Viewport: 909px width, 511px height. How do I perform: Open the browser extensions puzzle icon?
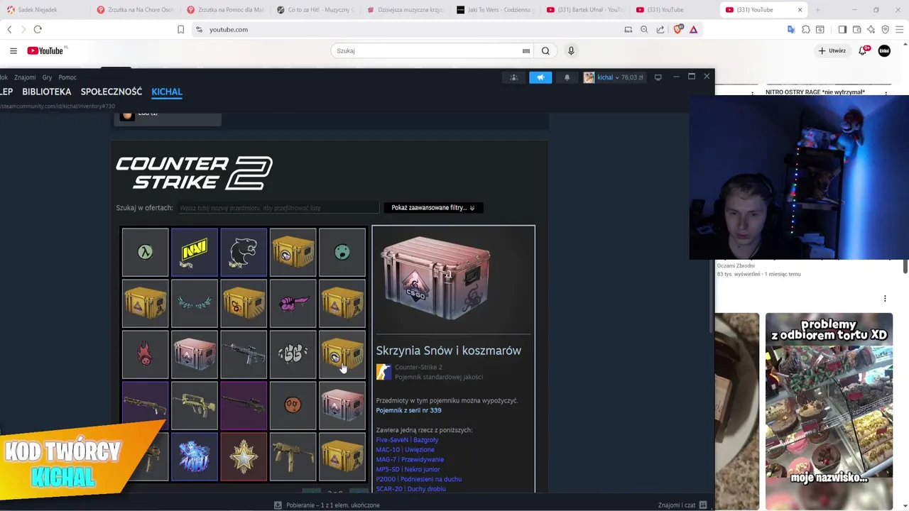(x=805, y=29)
